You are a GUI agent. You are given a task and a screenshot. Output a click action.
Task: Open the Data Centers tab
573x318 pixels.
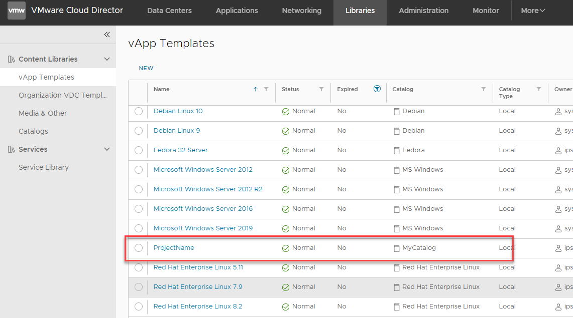pos(170,11)
